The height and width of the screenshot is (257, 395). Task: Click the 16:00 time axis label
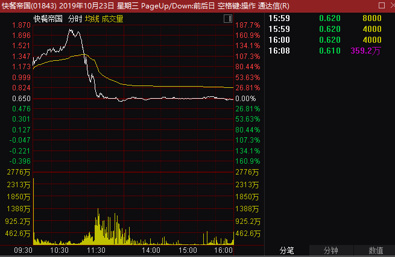point(224,250)
